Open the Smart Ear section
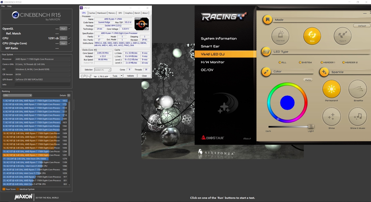Image resolution: width=371 pixels, height=202 pixels. (x=210, y=46)
